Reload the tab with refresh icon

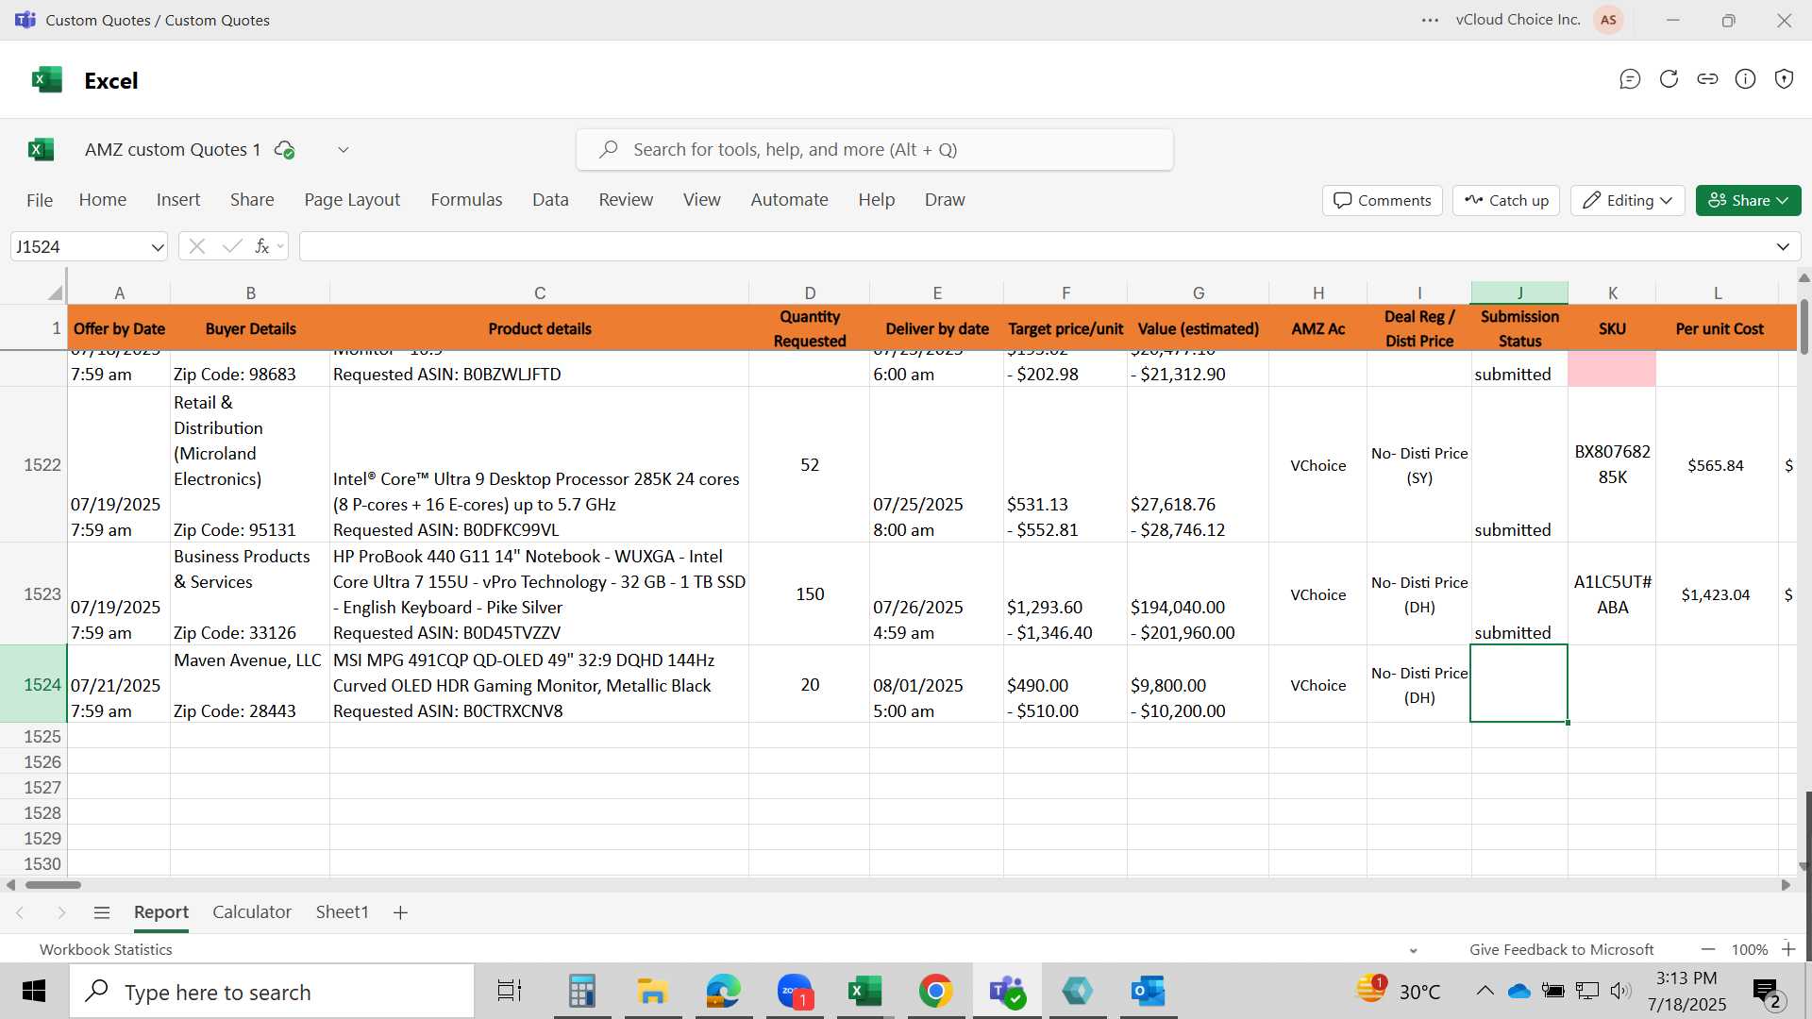click(1669, 79)
